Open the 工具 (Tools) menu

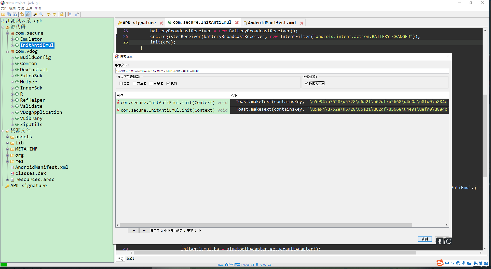click(x=29, y=8)
